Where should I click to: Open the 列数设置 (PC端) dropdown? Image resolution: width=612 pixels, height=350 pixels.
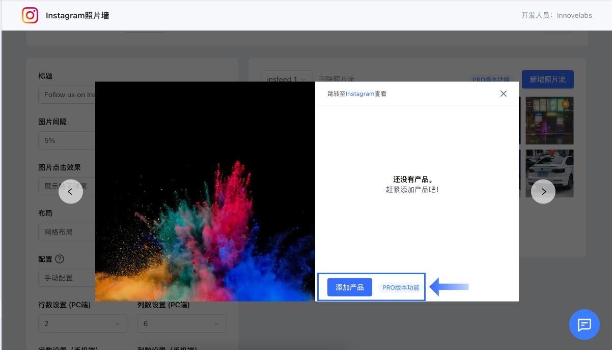click(181, 324)
